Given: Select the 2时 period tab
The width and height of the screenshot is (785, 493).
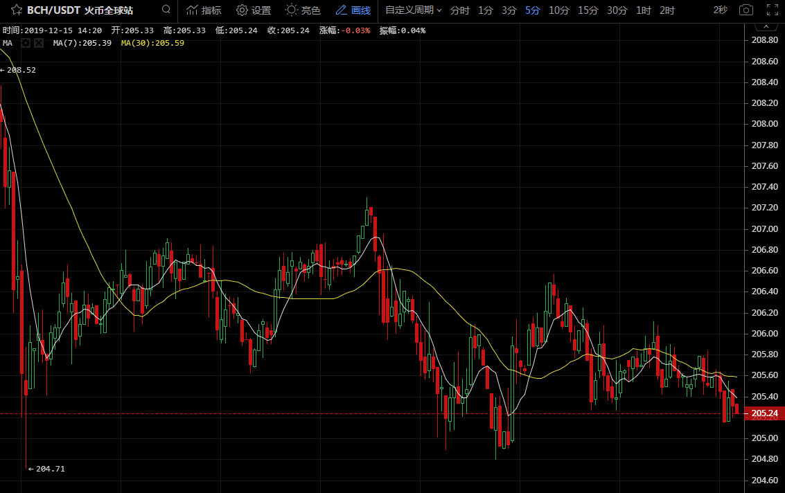Looking at the screenshot, I should [667, 10].
